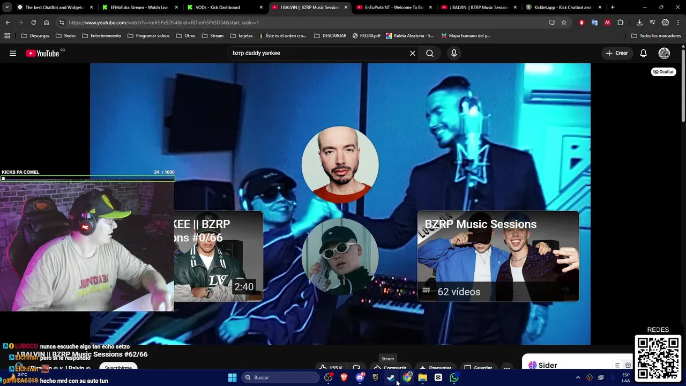
Task: Open the f03240.pdf bookmark
Action: tap(367, 36)
